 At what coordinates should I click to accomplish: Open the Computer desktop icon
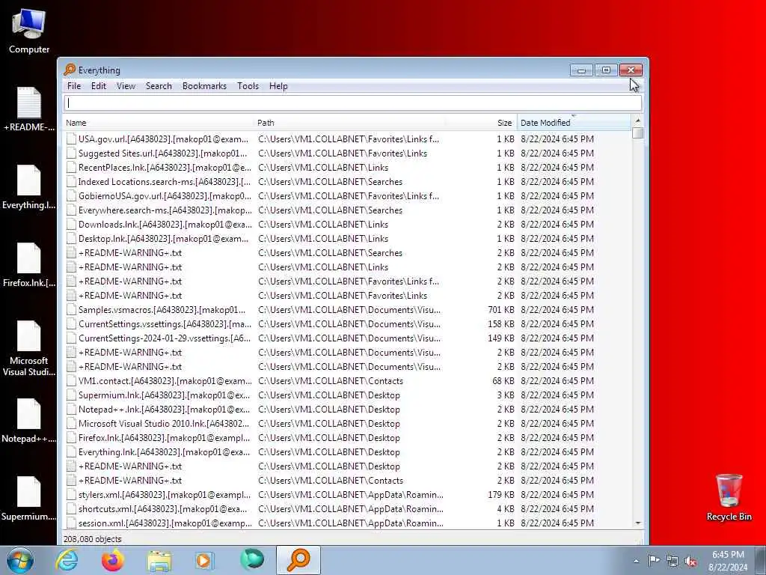pos(29,31)
